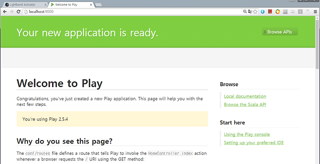Click the green Play favicon on the tab
The width and height of the screenshot is (320, 164).
[x=52, y=4]
